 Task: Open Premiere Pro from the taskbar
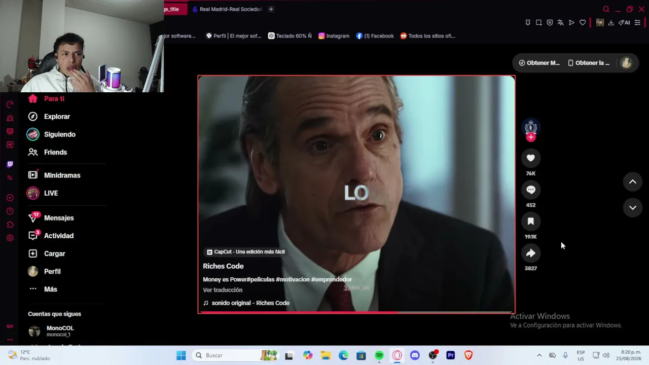pos(450,355)
